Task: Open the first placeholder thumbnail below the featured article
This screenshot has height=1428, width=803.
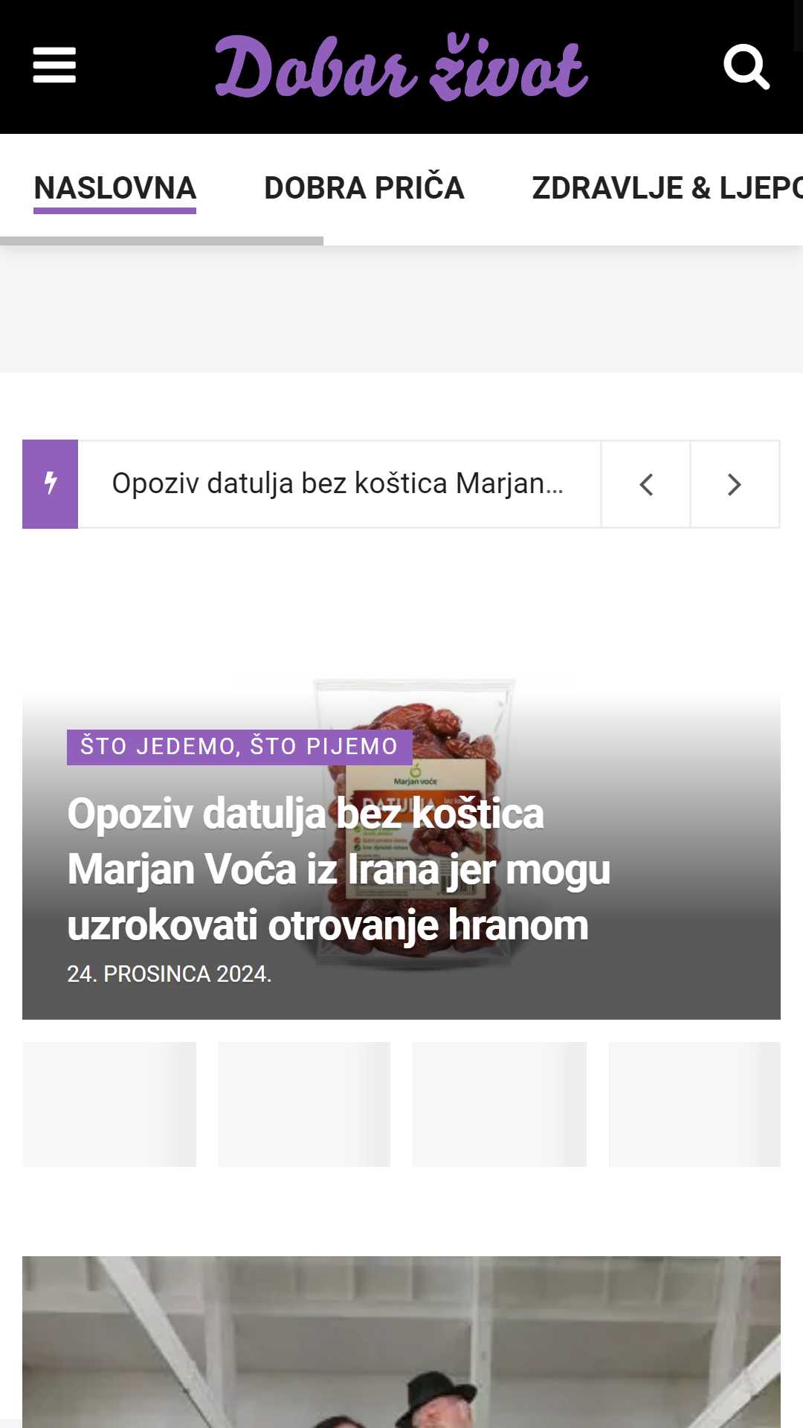Action: 109,1104
